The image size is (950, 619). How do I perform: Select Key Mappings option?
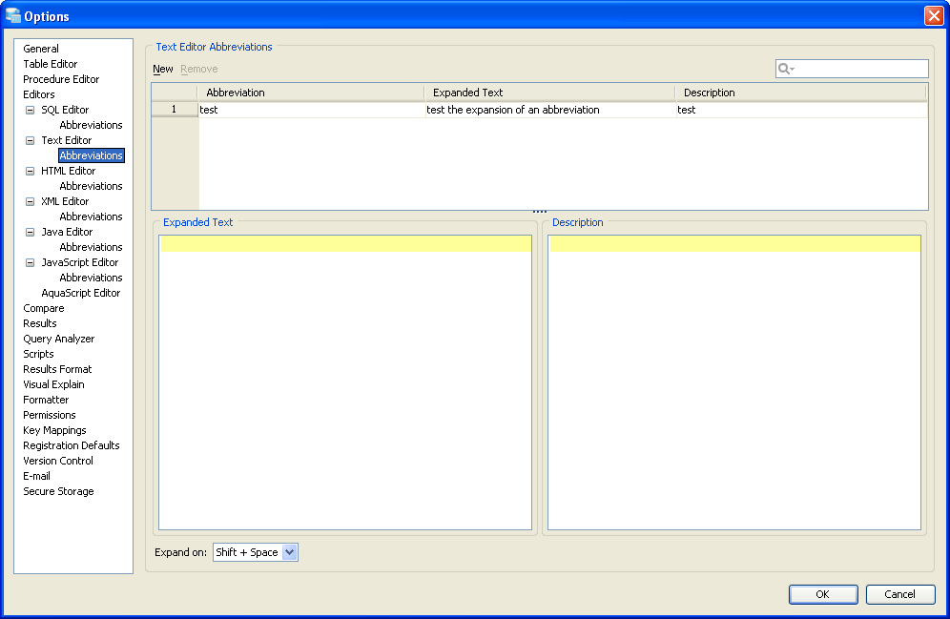point(54,430)
